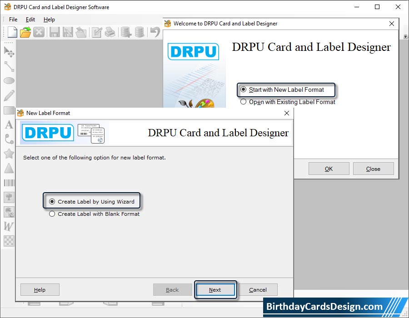Click OK in the Welcome dialog
The width and height of the screenshot is (409, 318).
(x=329, y=169)
